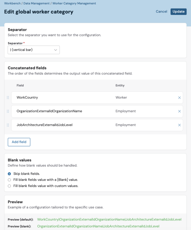Select the Employment entity of JobLevel row
191x230 pixels.
tap(126, 125)
